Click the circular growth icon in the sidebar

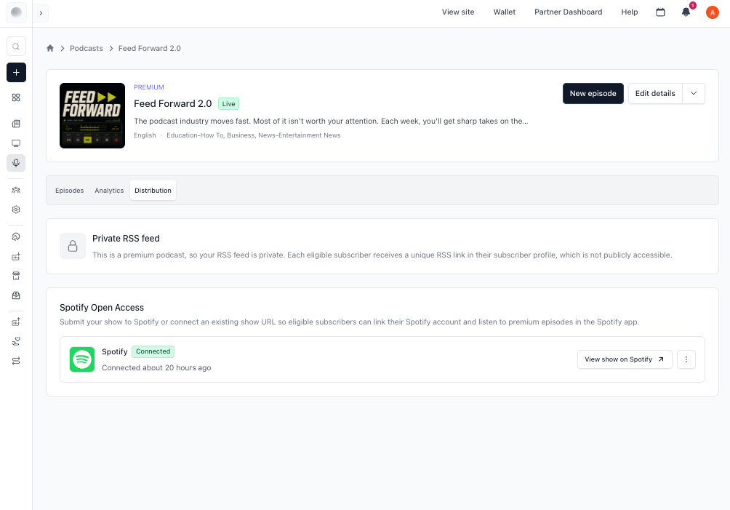click(x=16, y=236)
